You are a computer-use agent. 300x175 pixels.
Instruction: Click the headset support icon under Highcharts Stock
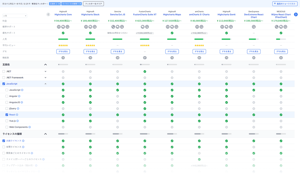(x=95, y=27)
